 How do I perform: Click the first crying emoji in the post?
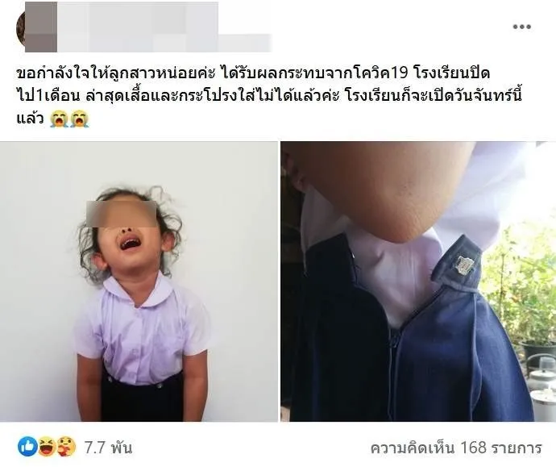tap(59, 119)
